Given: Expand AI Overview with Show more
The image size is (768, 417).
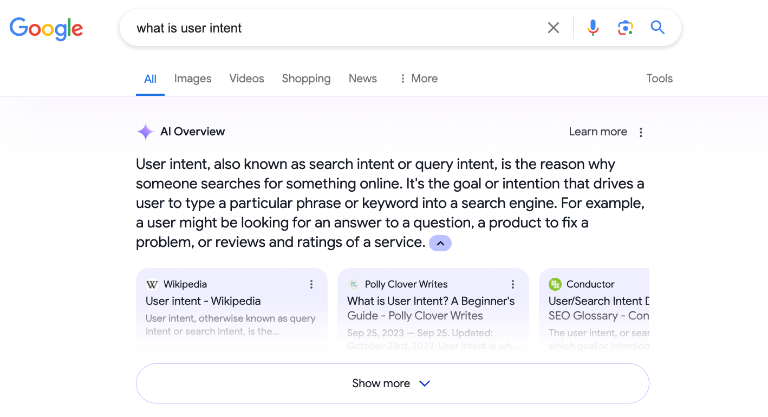Looking at the screenshot, I should (x=392, y=383).
